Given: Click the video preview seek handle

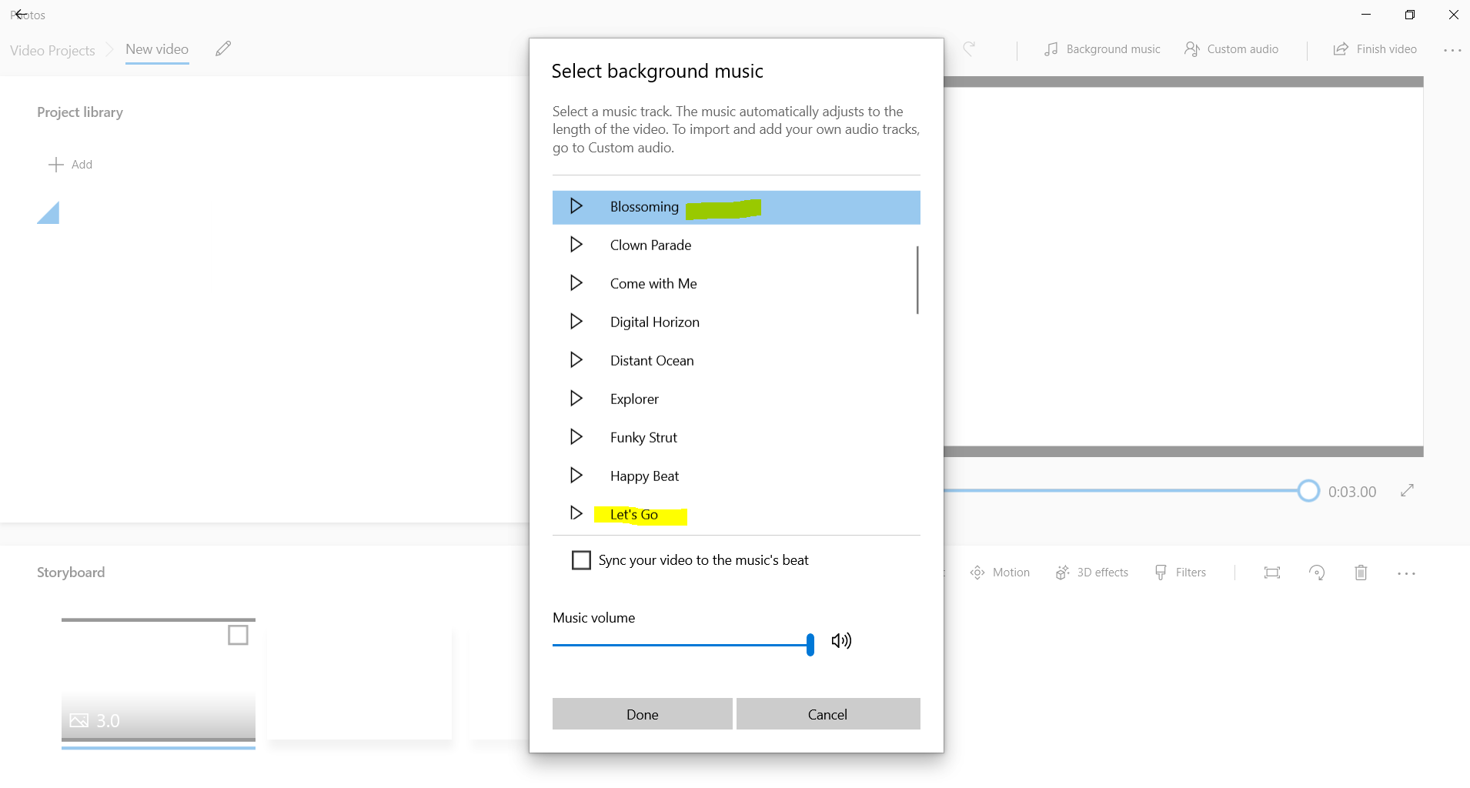Looking at the screenshot, I should [1308, 491].
